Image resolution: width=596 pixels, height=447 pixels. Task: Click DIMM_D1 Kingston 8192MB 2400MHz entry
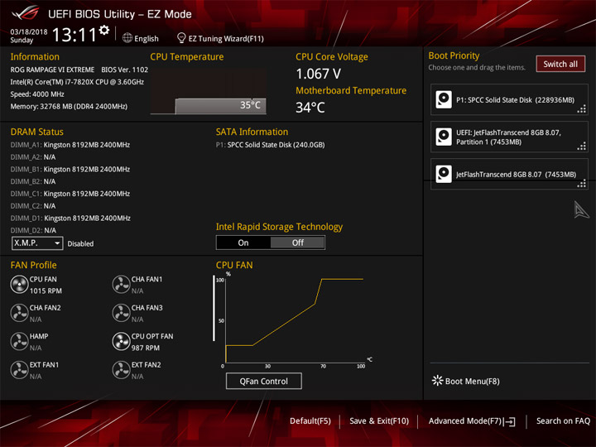click(70, 219)
